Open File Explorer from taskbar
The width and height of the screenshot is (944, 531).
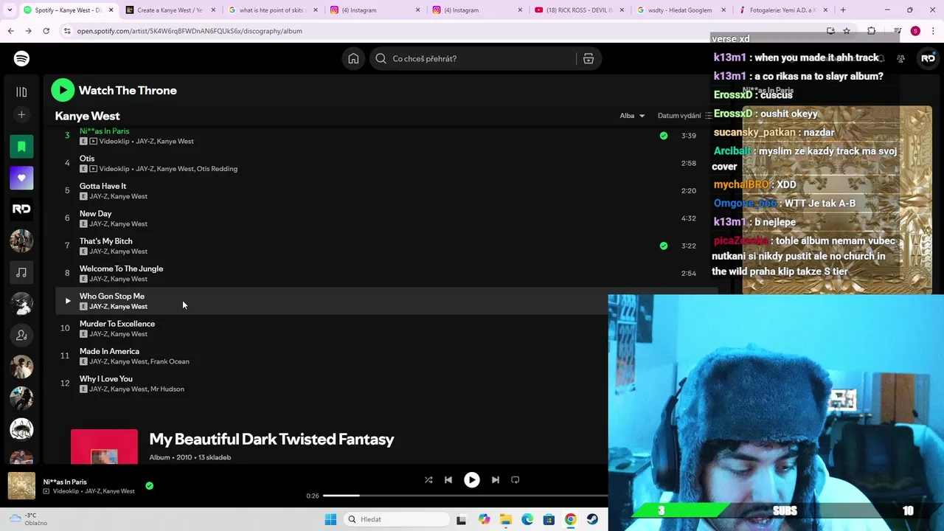pyautogui.click(x=505, y=519)
